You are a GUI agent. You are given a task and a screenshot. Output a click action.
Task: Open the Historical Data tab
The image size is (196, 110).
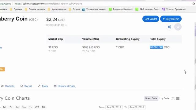(65, 86)
